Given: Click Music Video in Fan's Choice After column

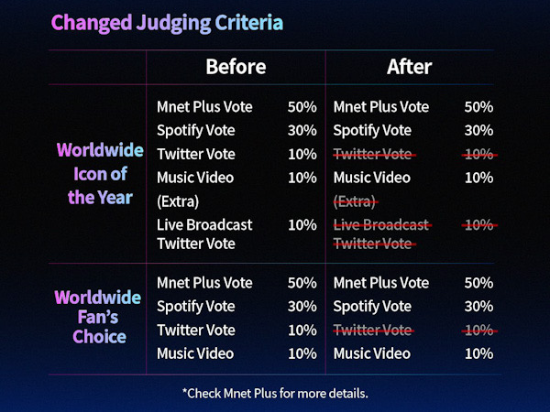Looking at the screenshot, I should (372, 353).
